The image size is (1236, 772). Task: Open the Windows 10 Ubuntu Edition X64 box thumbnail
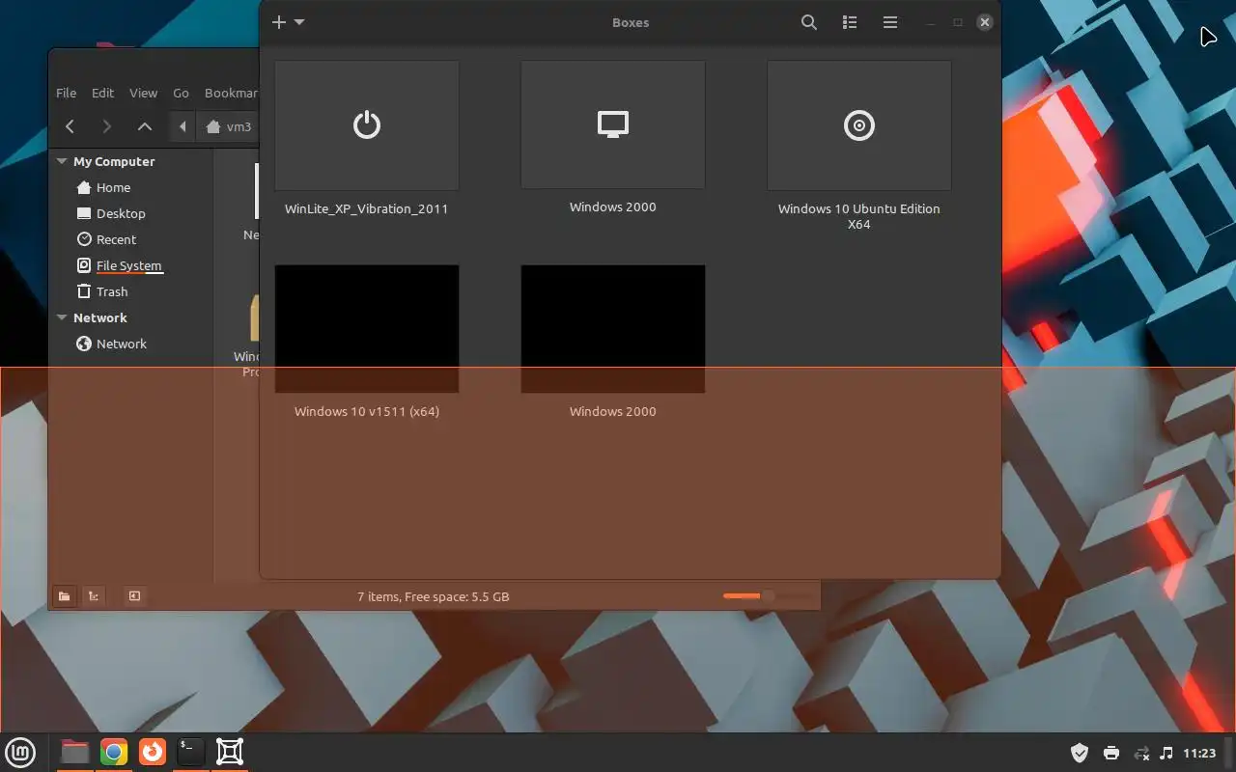[x=859, y=125]
